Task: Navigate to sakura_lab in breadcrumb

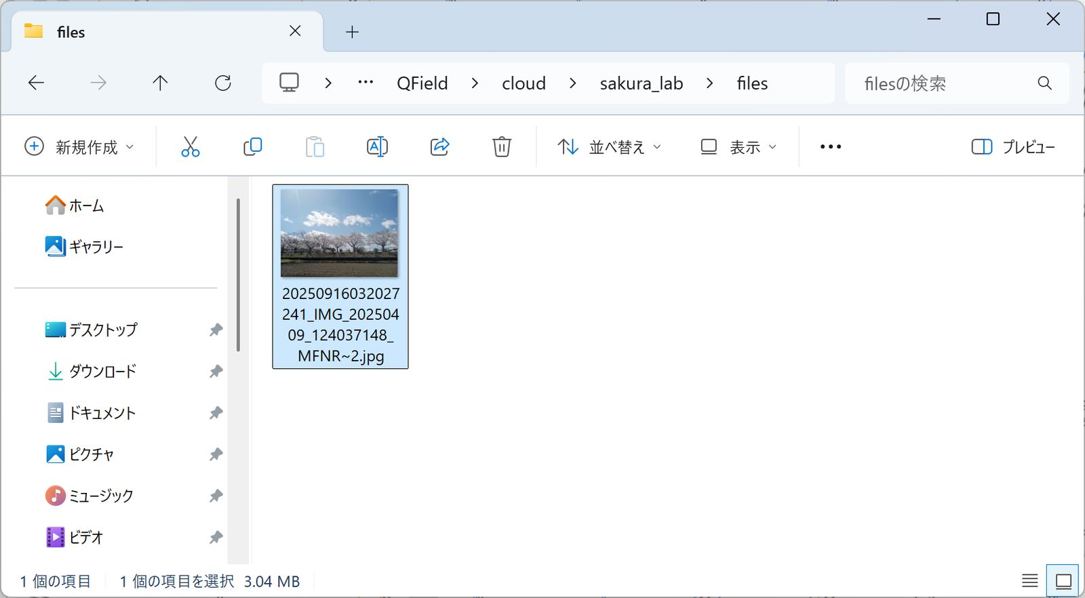Action: (x=642, y=83)
